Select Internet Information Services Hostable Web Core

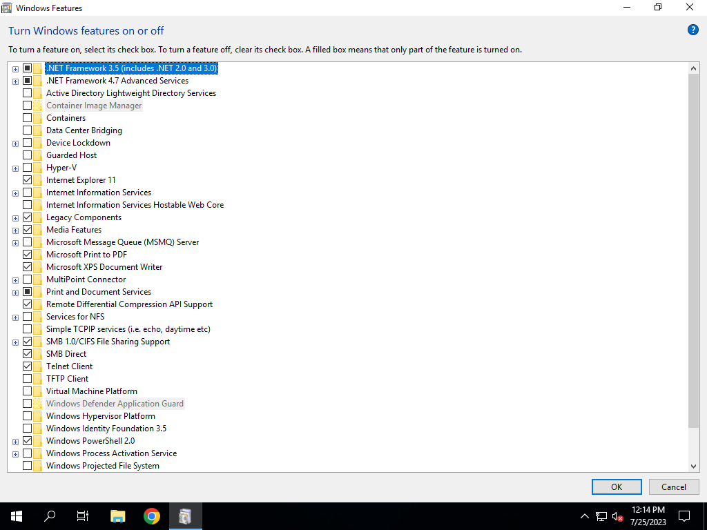pos(135,205)
